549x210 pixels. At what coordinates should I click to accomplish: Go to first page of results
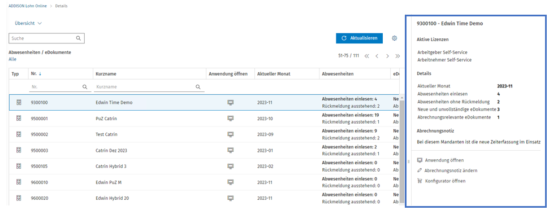(x=366, y=56)
